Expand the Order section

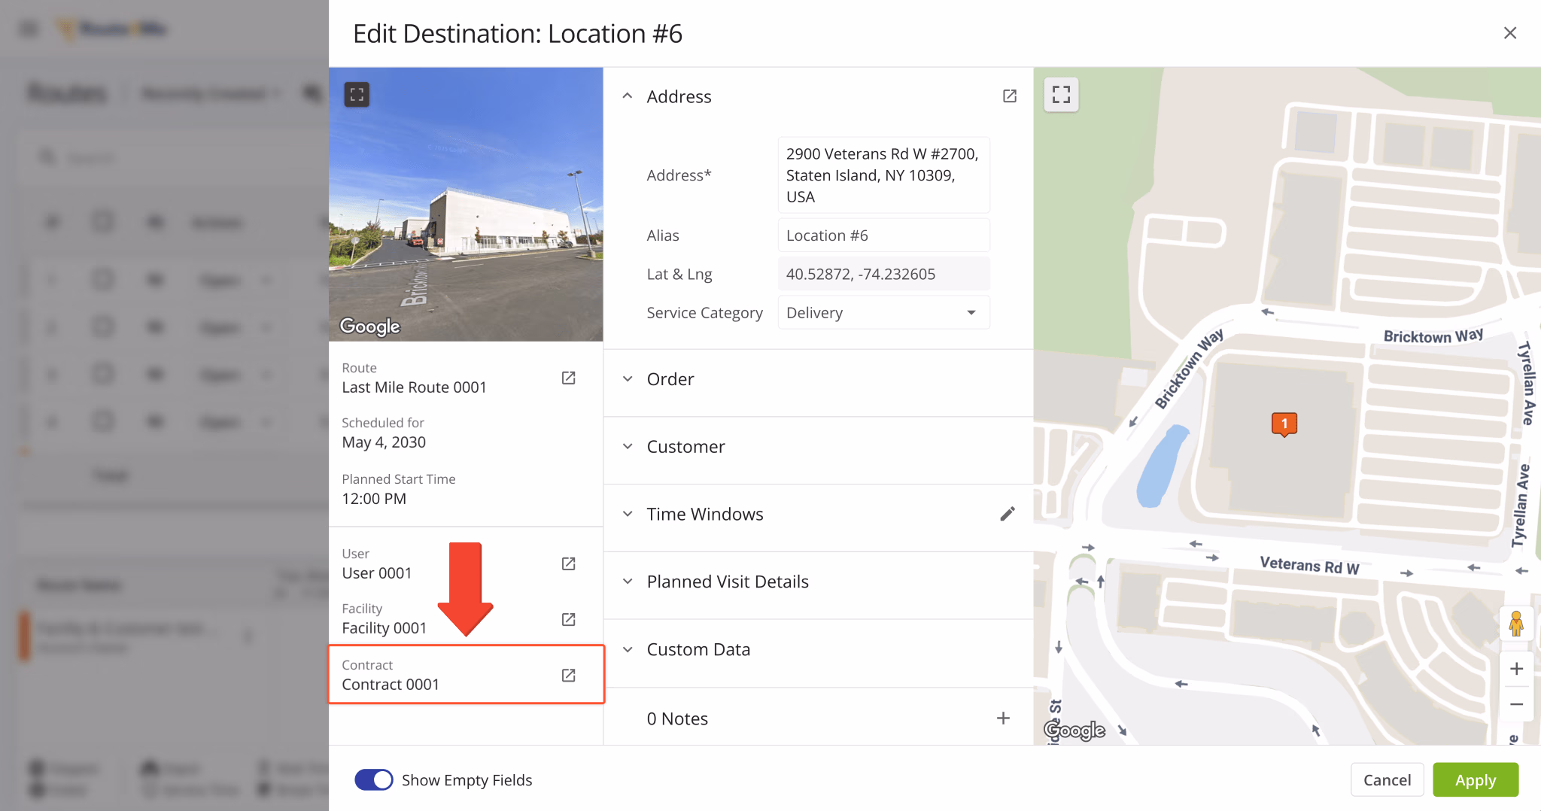(629, 378)
